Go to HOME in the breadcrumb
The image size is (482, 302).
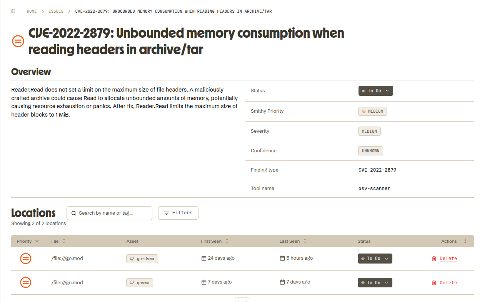(x=32, y=11)
